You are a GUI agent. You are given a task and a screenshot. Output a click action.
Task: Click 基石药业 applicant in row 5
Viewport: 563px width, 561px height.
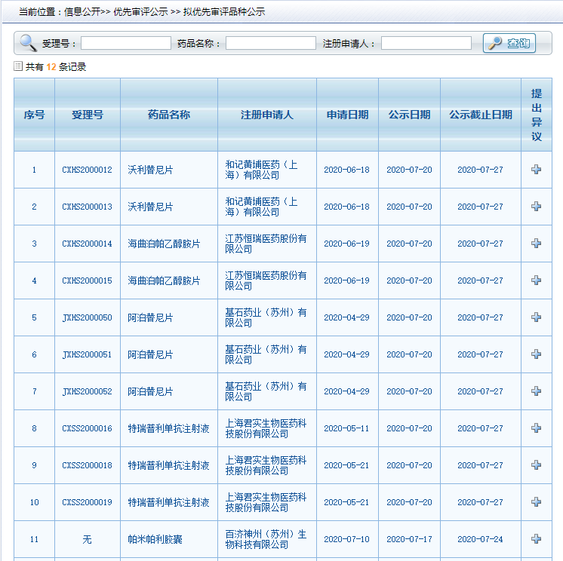(x=266, y=317)
